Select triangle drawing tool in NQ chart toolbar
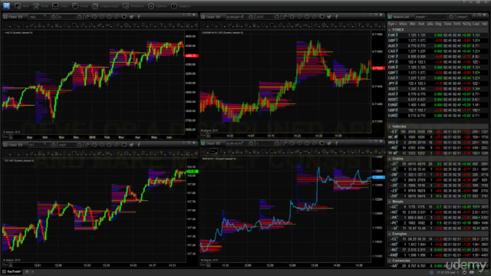The height and width of the screenshot is (276, 491). pos(91,25)
